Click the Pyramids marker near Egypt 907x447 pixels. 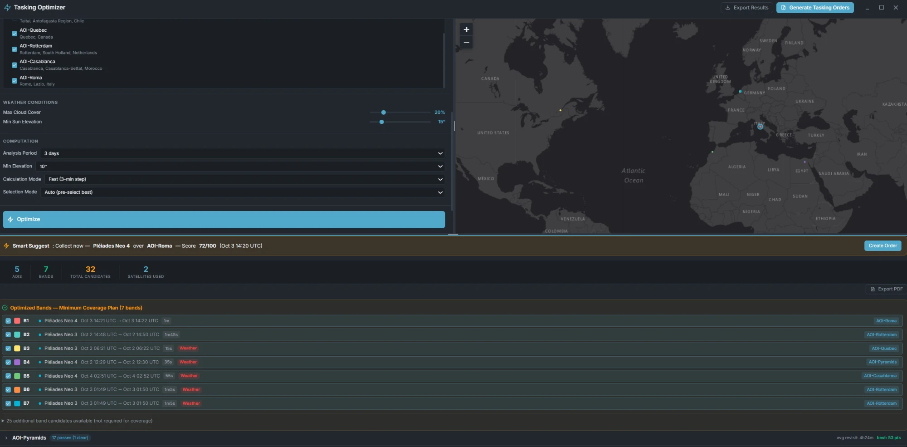[805, 162]
